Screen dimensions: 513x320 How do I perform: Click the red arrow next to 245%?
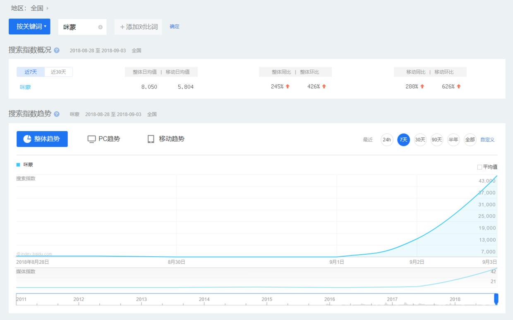pos(288,86)
